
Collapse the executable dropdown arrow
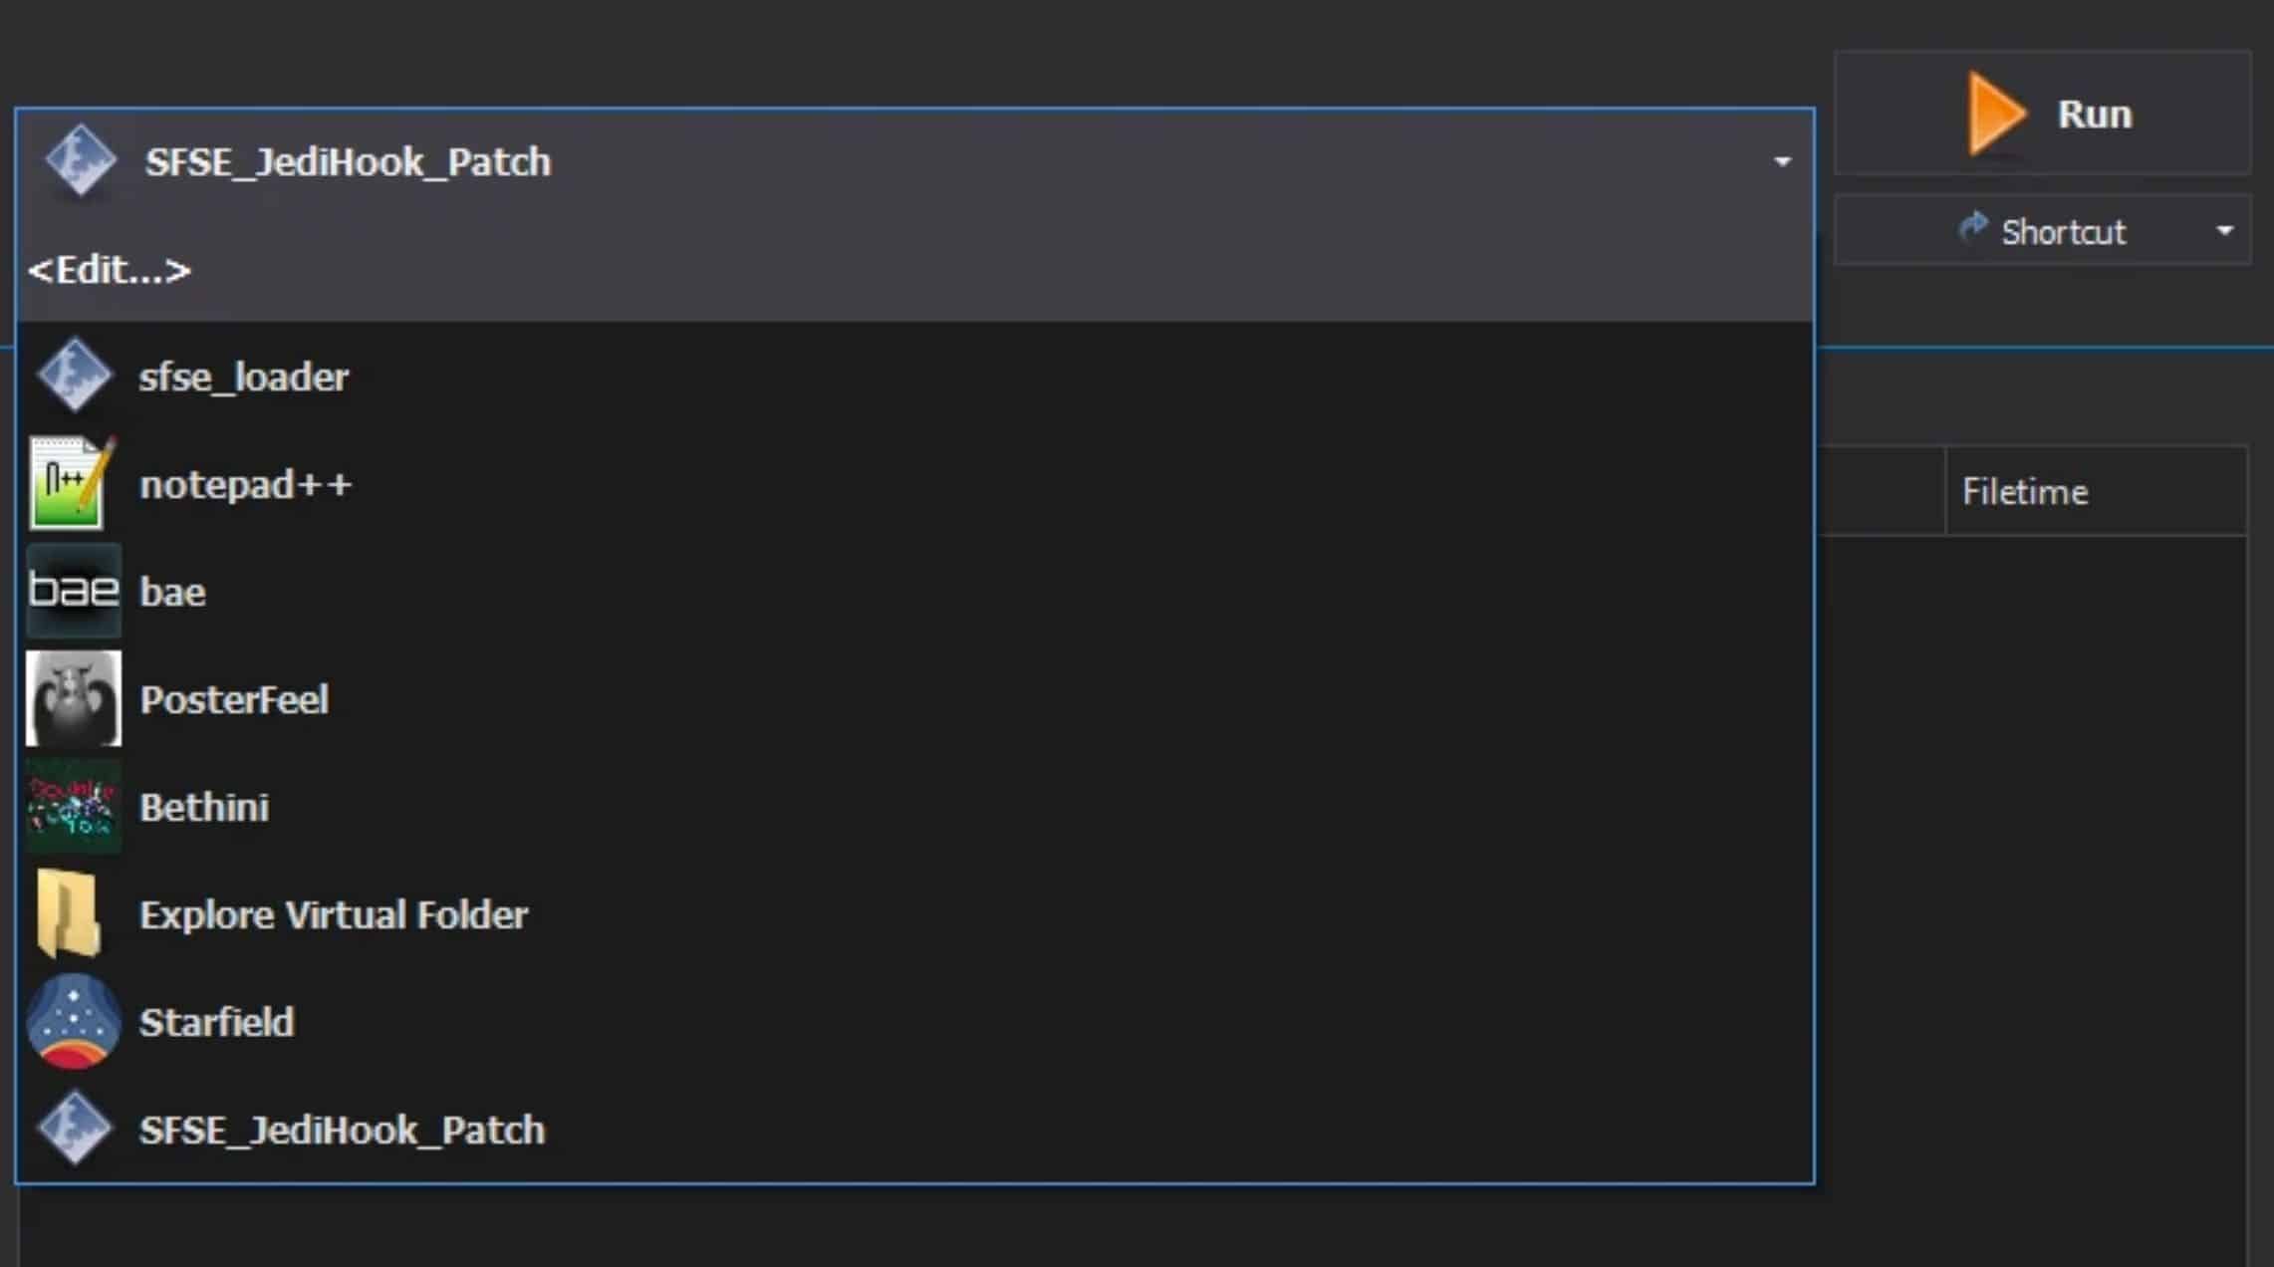tap(1782, 161)
